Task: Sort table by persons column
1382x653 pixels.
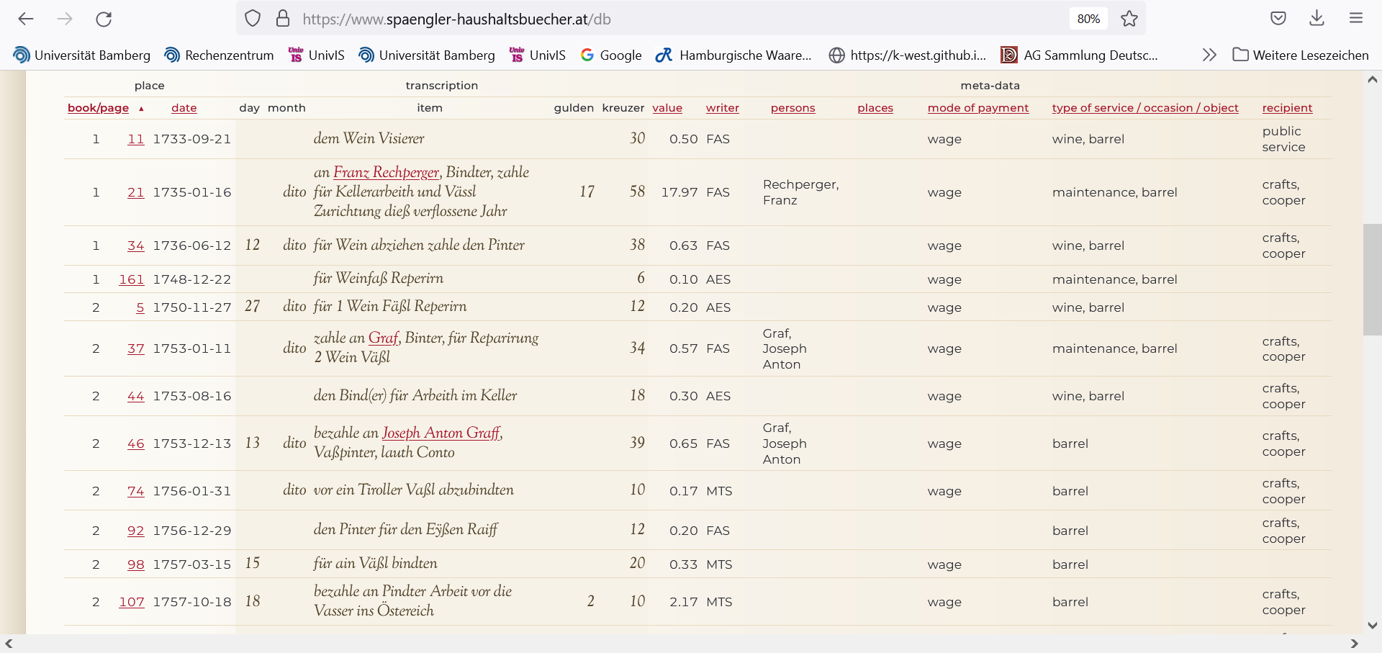Action: [x=793, y=108]
